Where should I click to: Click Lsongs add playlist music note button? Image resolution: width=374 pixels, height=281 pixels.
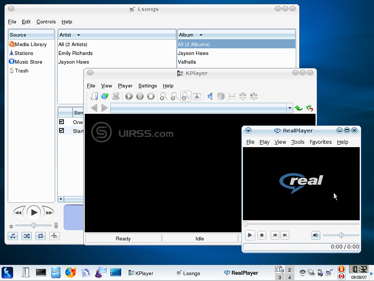click(12, 236)
